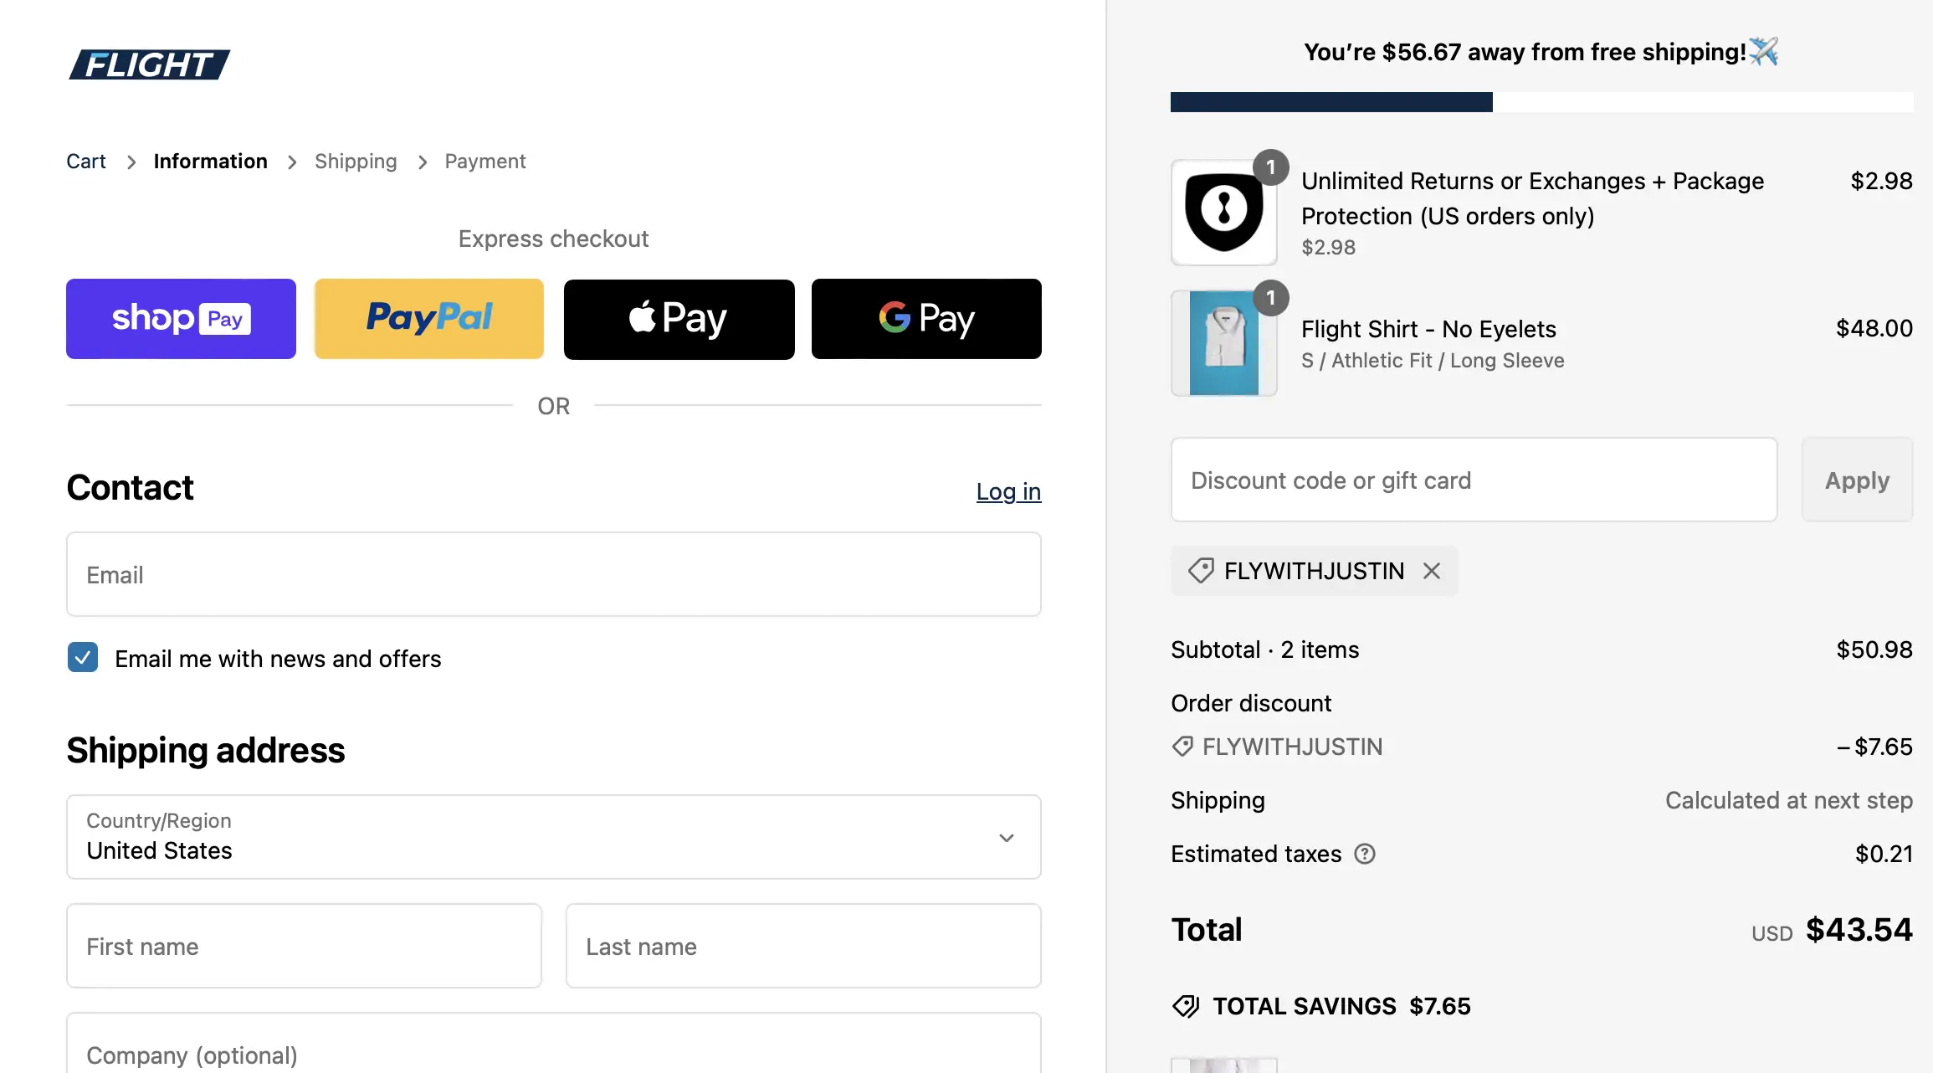Viewport: 1933px width, 1073px height.
Task: Go back to Cart breadcrumb
Action: pyautogui.click(x=86, y=162)
